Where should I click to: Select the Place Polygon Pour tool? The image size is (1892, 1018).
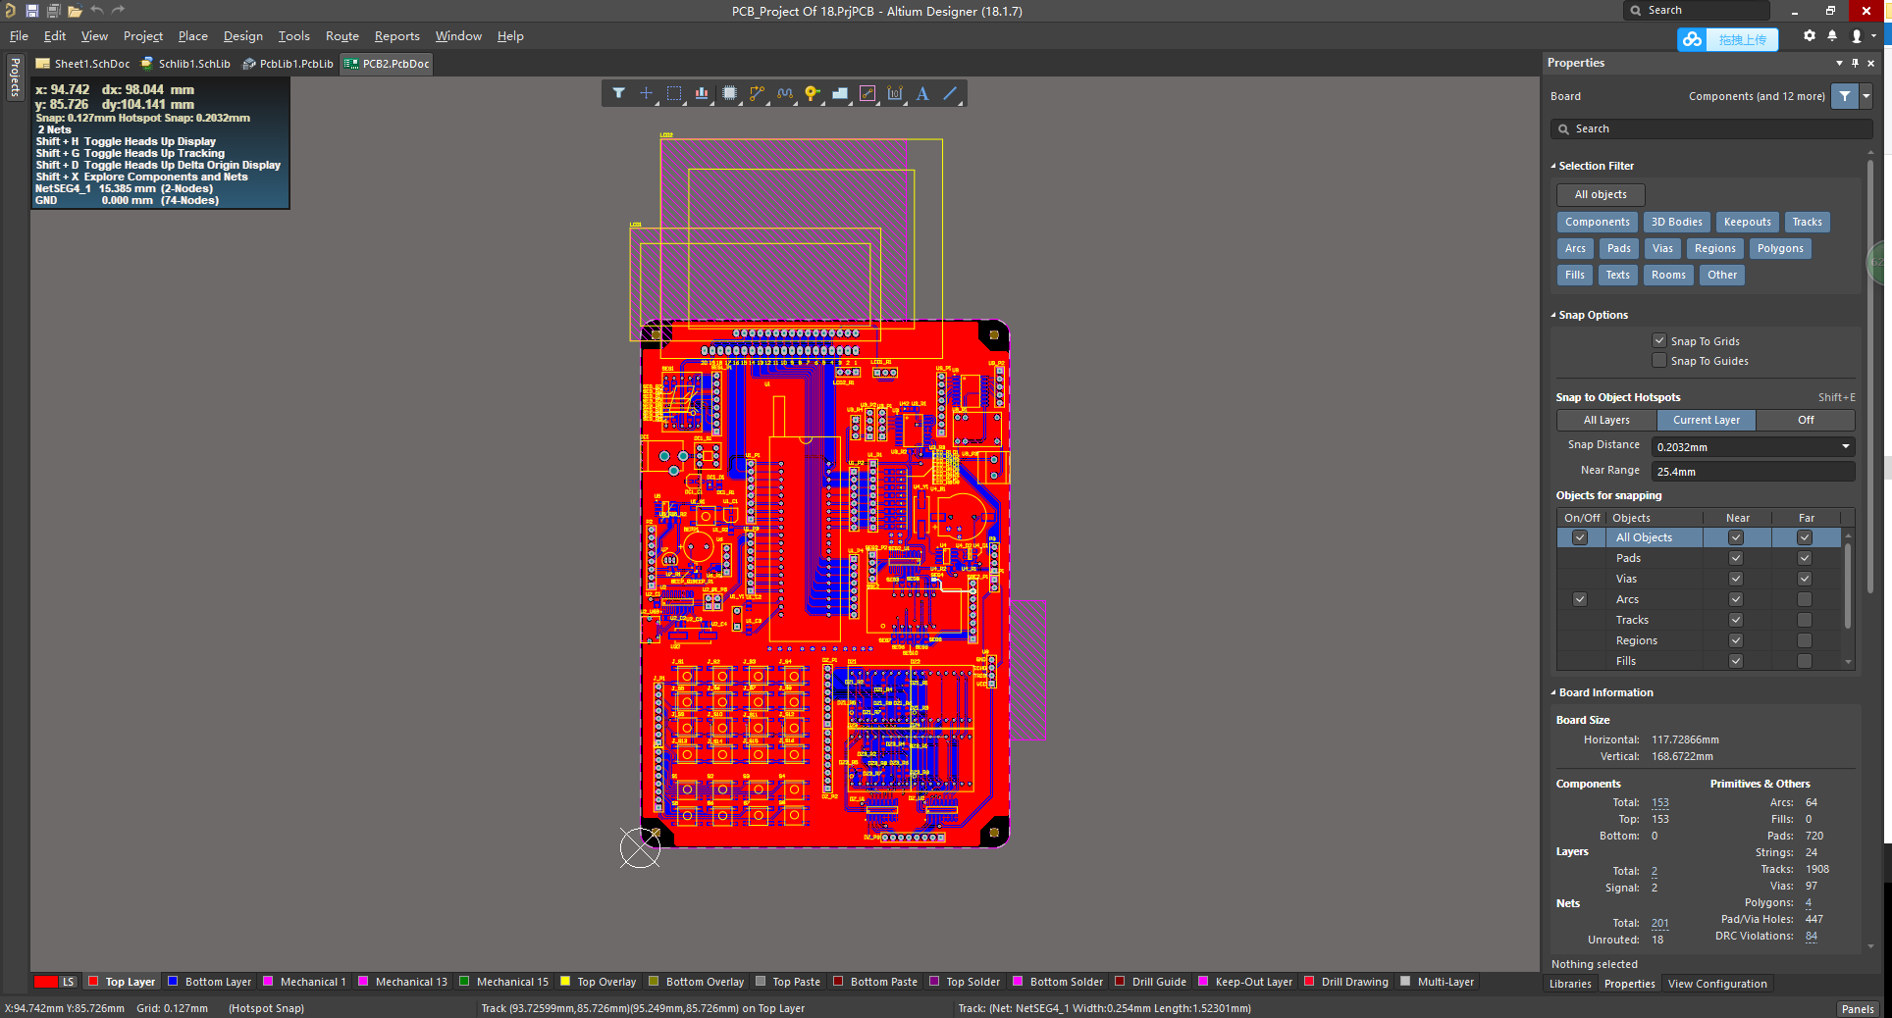[839, 93]
